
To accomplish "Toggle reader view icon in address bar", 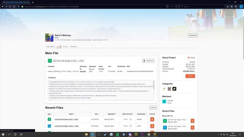I will 167,6.
